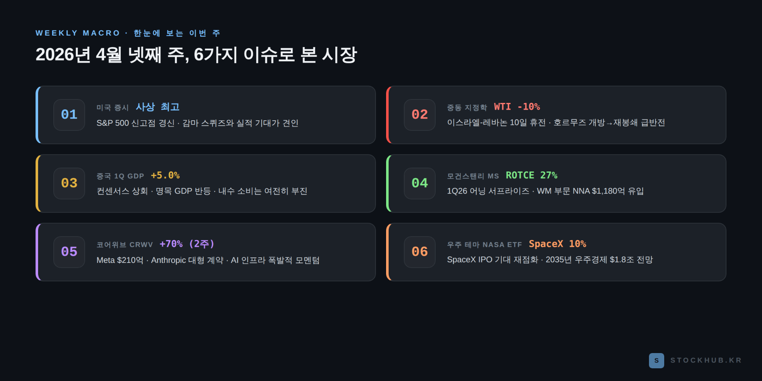Click the 06 number badge
The image size is (762, 381).
(420, 252)
